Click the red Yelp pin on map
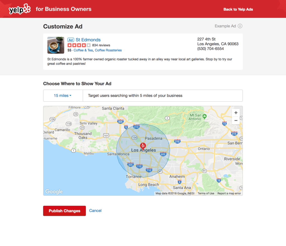286x246 pixels. [x=143, y=146]
